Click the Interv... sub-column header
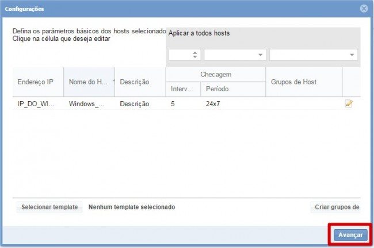 (x=183, y=90)
